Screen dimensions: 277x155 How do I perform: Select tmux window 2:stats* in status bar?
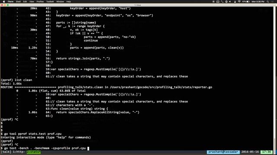34,152
